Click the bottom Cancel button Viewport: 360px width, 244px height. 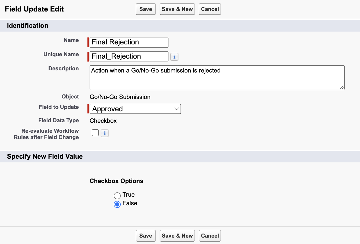point(210,236)
